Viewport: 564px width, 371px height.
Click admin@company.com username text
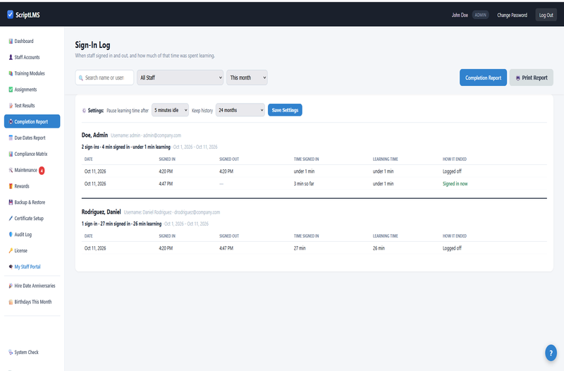(146, 135)
